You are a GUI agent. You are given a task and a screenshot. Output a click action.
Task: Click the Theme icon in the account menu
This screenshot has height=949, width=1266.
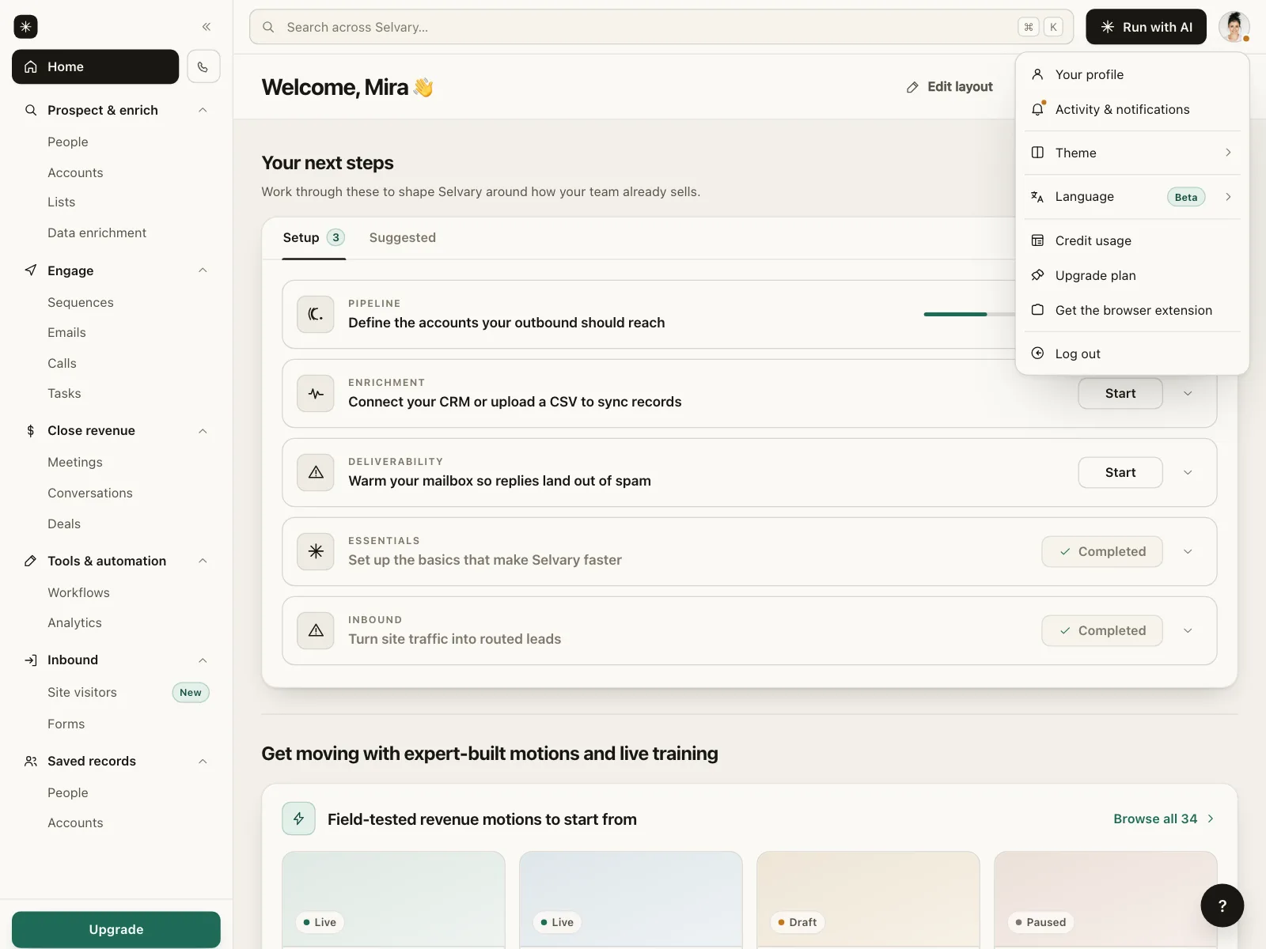(1037, 153)
